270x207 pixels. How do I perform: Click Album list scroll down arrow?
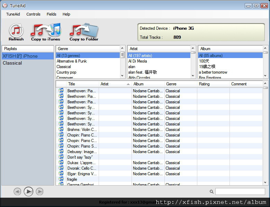265,76
